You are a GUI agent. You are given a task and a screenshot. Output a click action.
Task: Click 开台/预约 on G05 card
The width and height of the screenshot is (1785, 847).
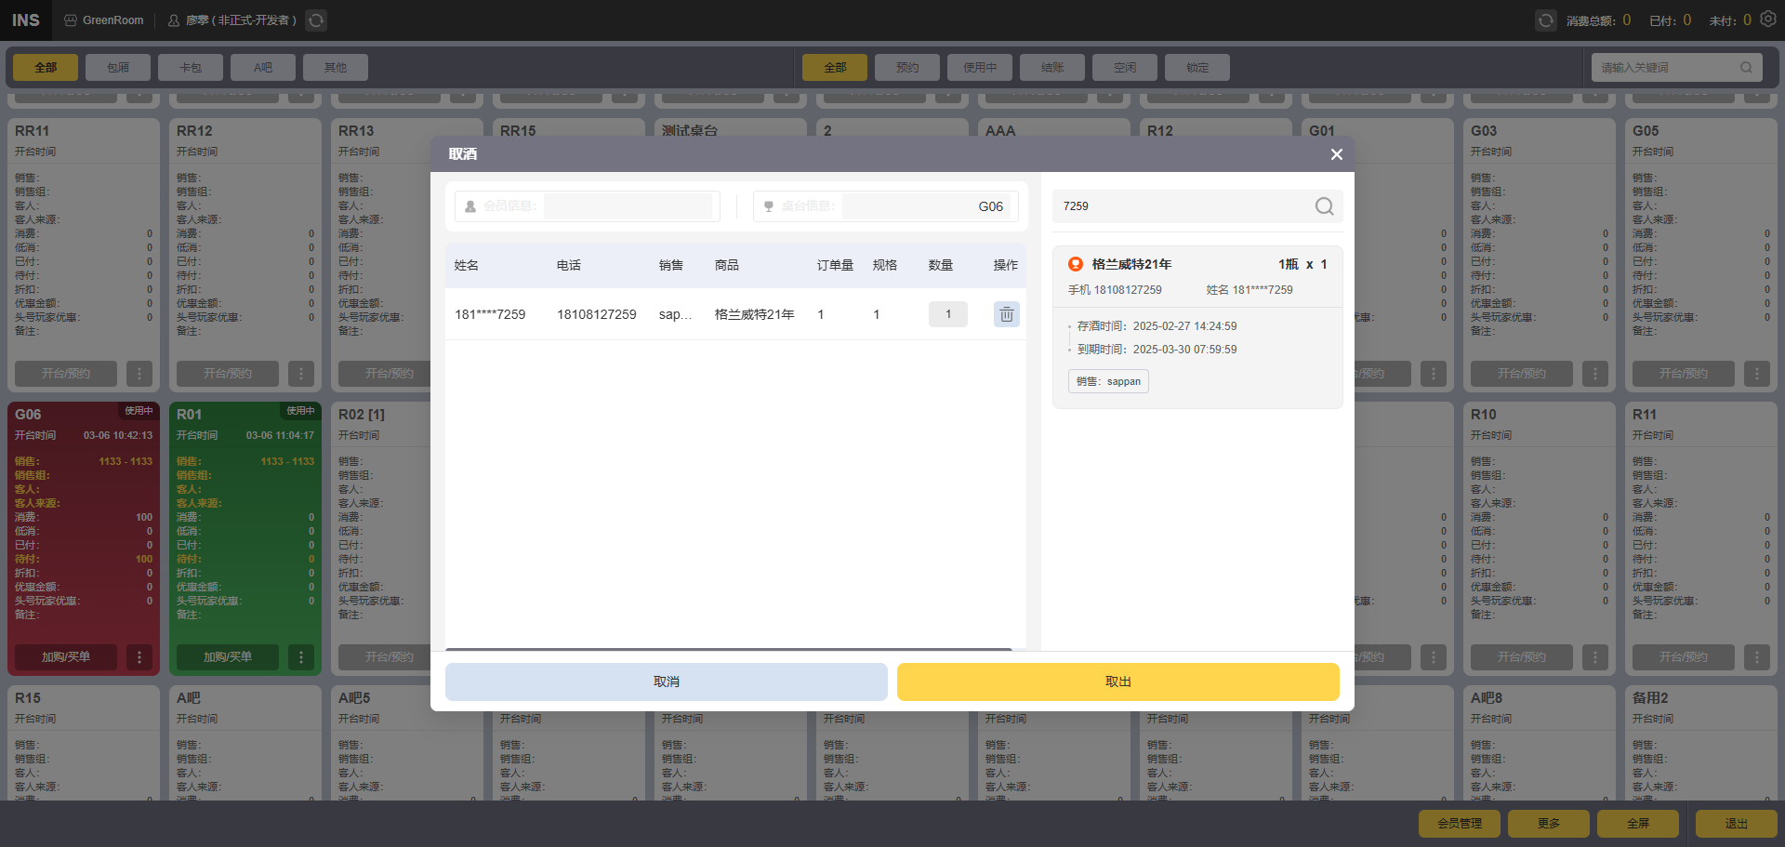coord(1684,374)
